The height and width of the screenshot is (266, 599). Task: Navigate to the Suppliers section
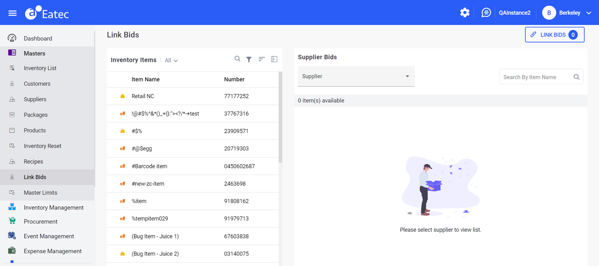pos(36,99)
